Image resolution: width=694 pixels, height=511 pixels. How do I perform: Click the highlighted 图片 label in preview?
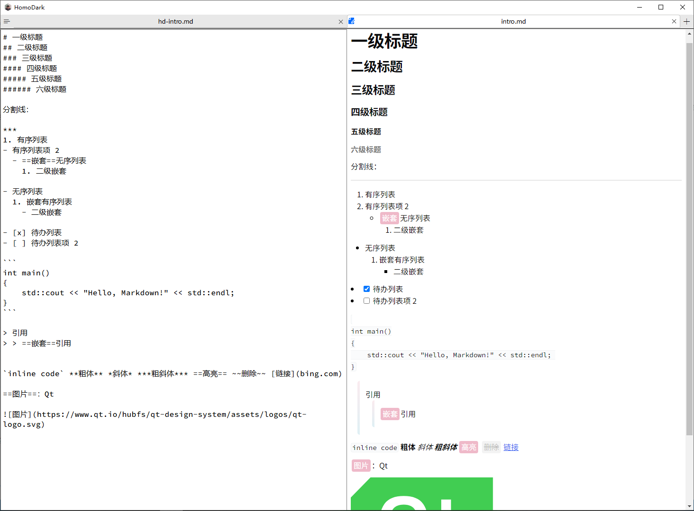coord(361,466)
